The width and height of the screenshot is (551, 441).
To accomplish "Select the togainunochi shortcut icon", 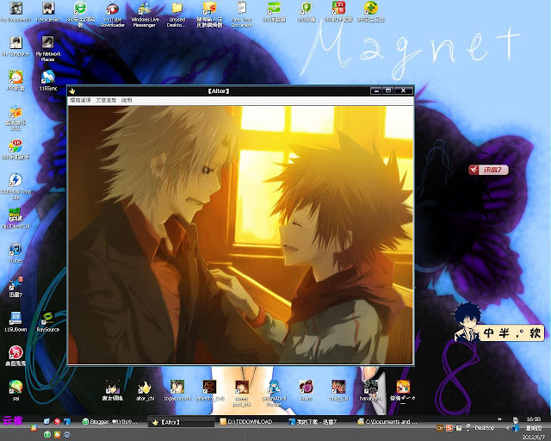I will click(x=177, y=390).
